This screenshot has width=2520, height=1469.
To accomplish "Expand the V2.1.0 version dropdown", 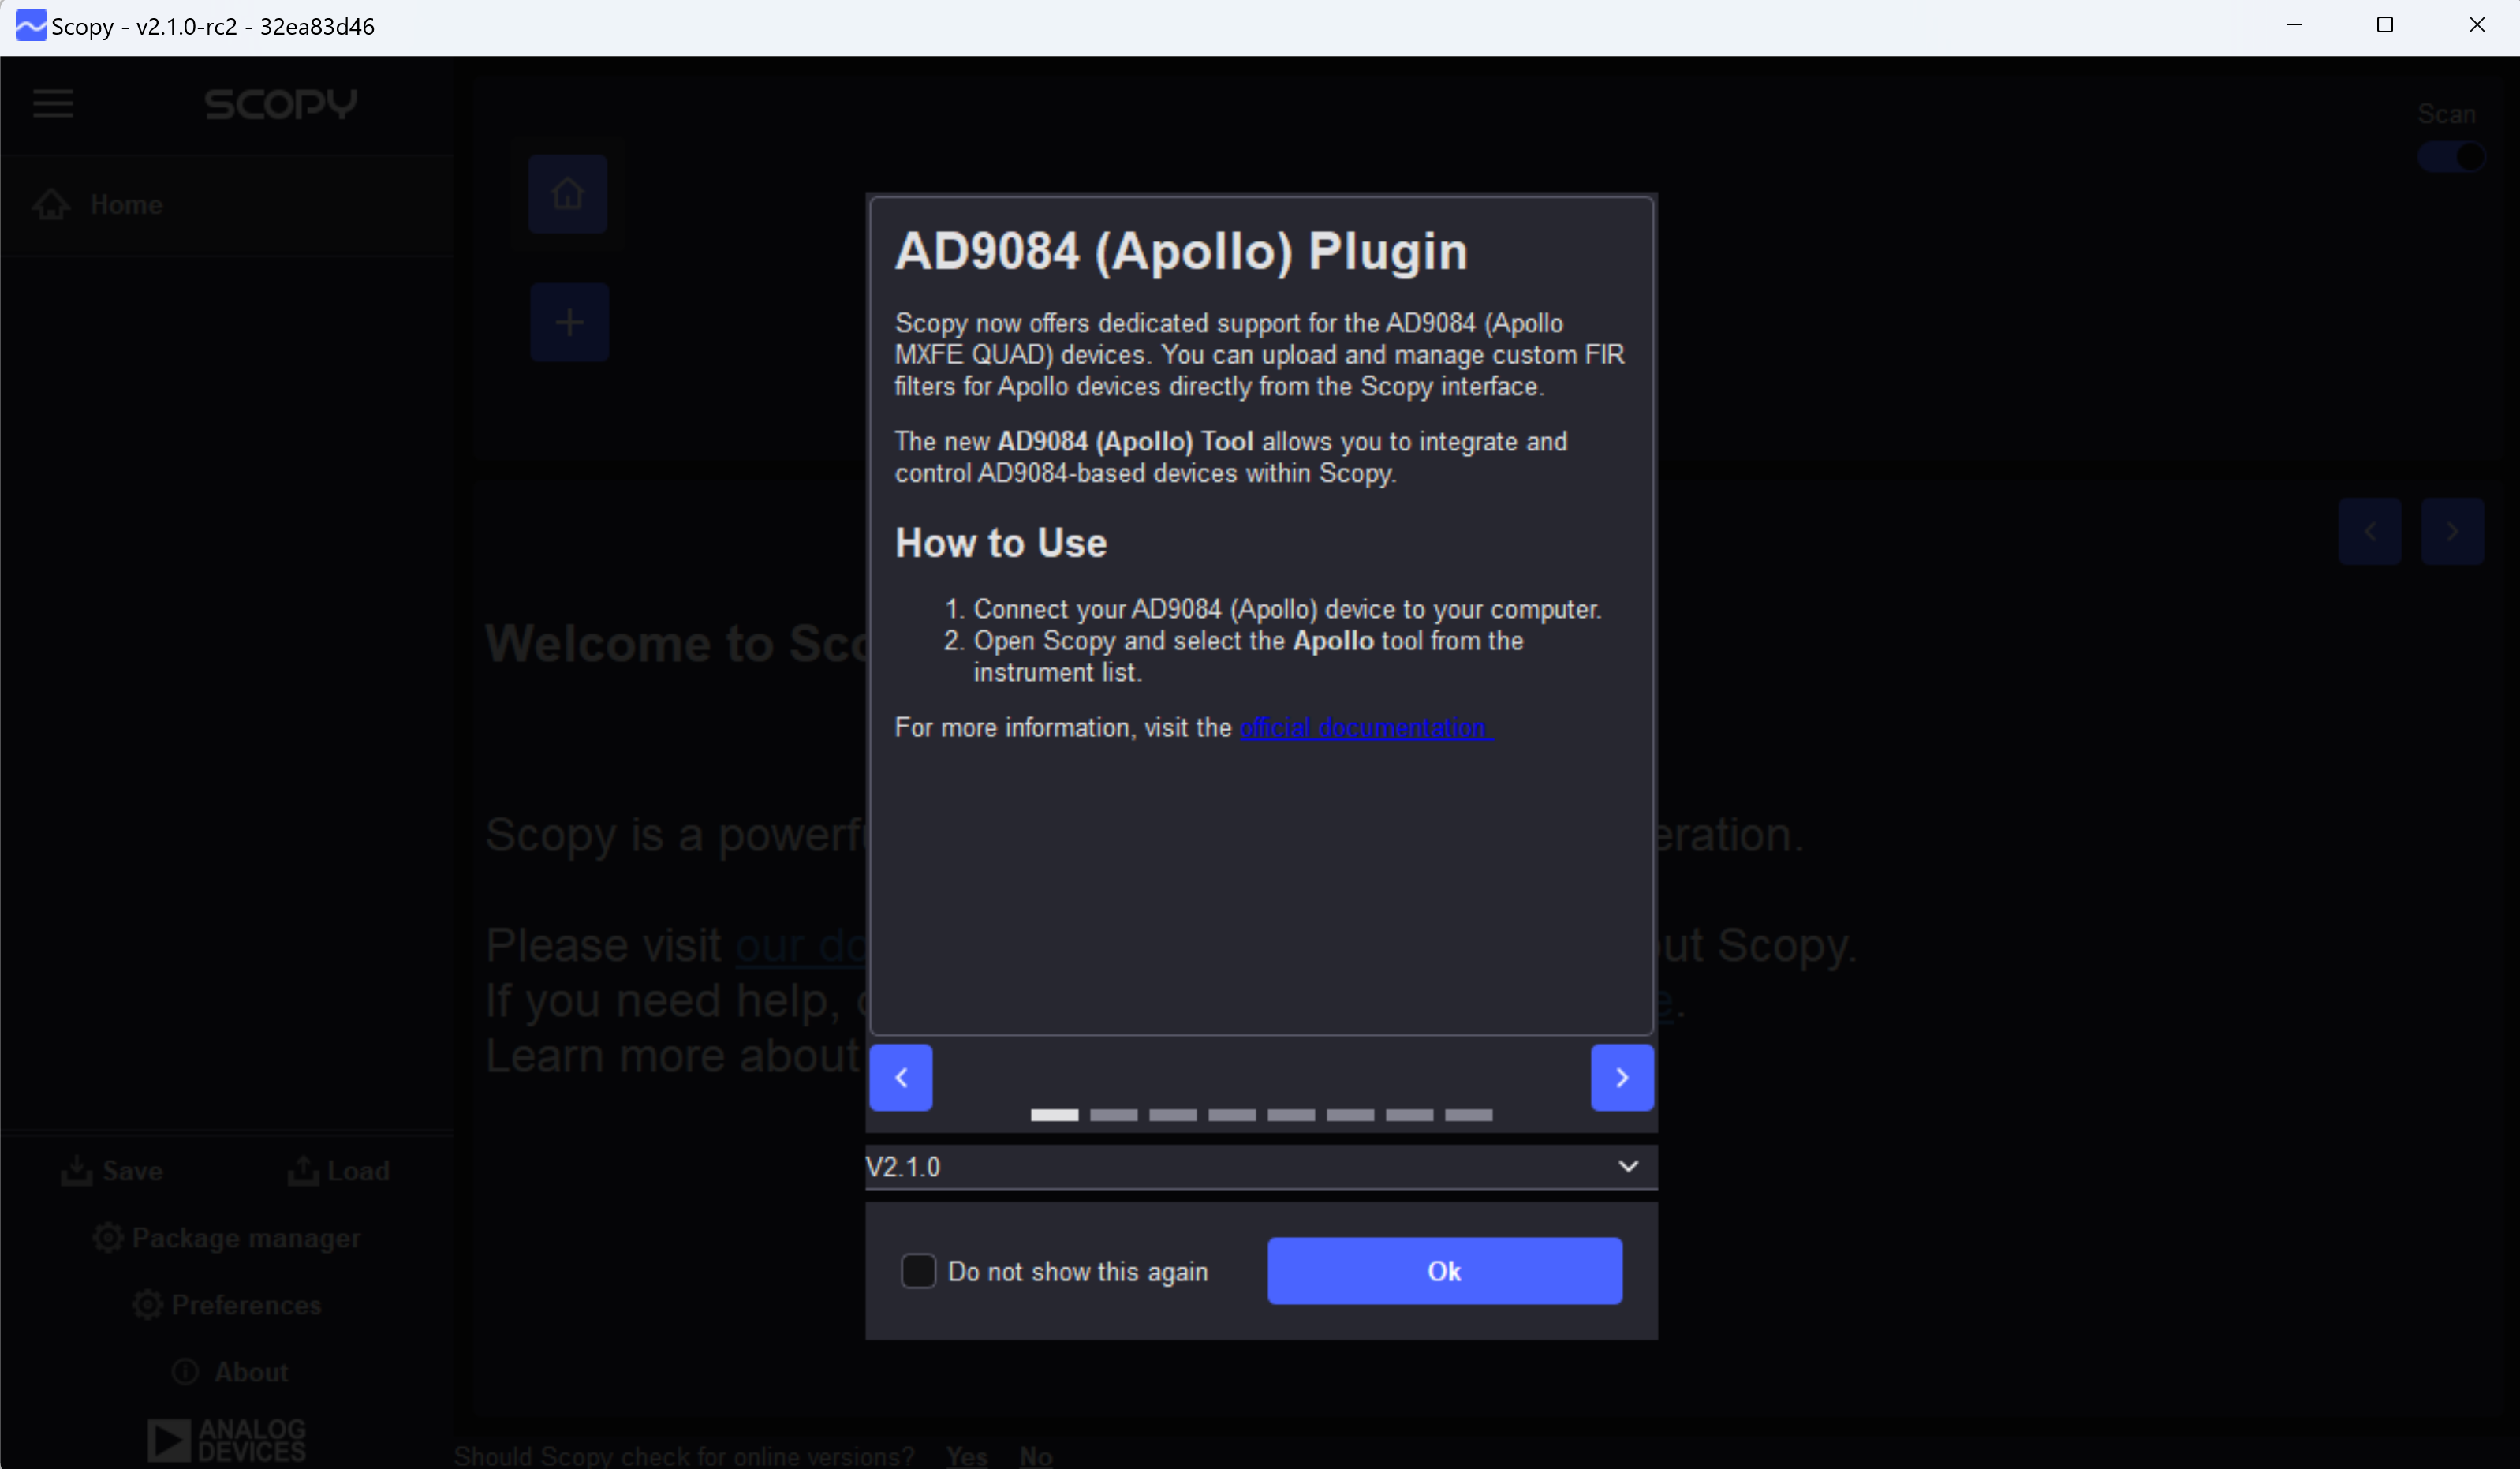I will [x=1261, y=1167].
